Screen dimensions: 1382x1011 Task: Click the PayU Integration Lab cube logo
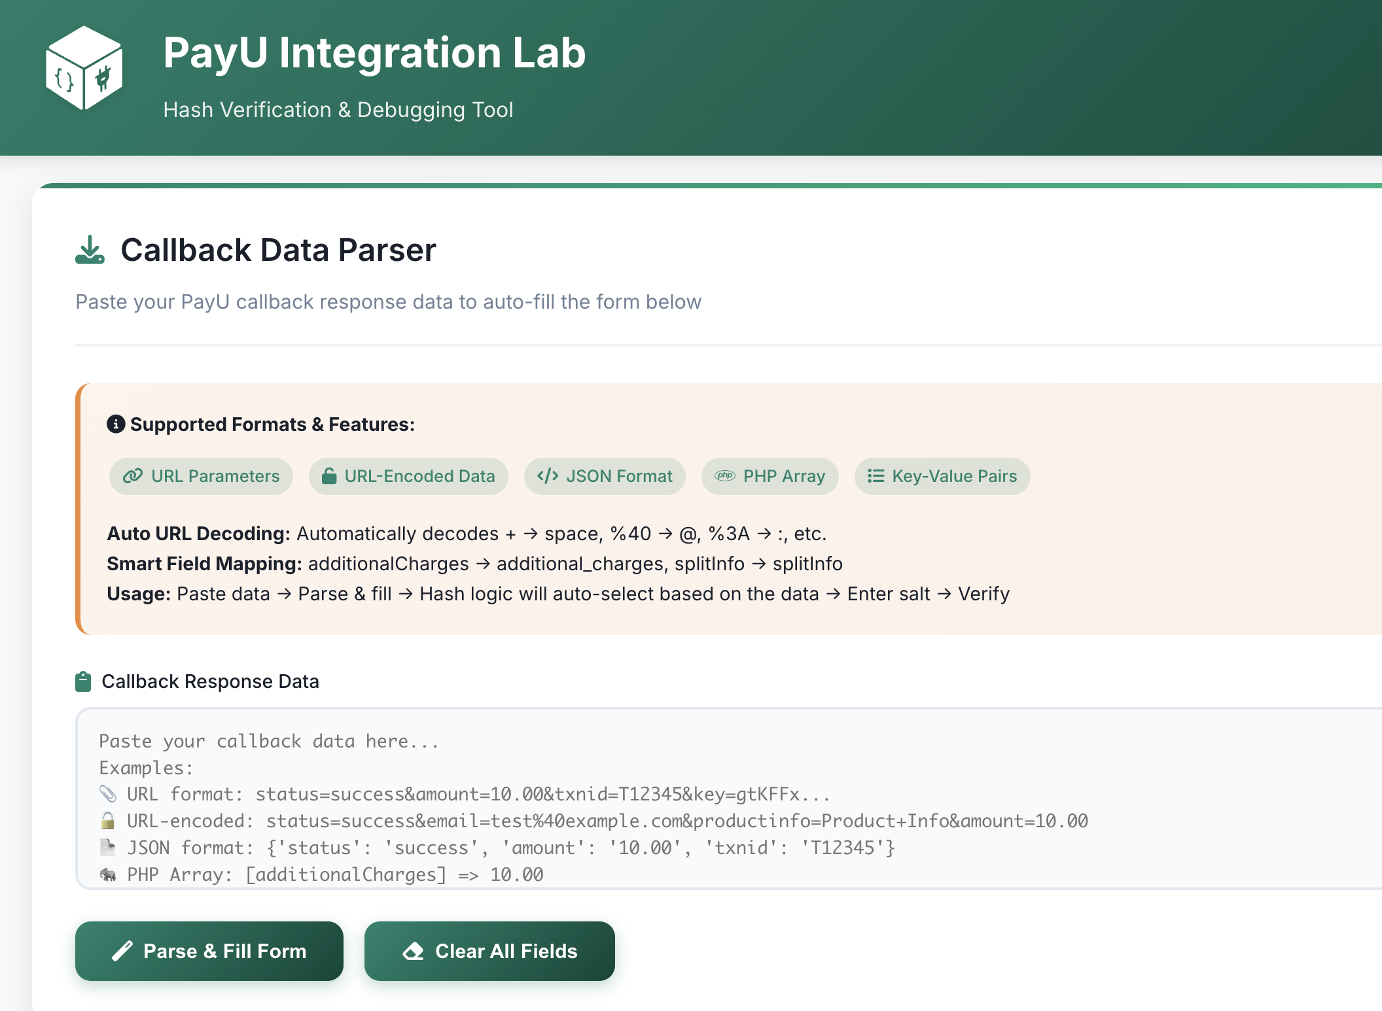coord(84,68)
